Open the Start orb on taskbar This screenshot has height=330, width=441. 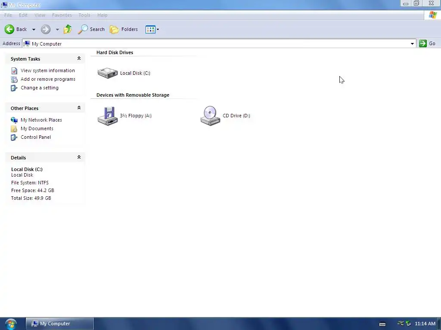[11, 324]
